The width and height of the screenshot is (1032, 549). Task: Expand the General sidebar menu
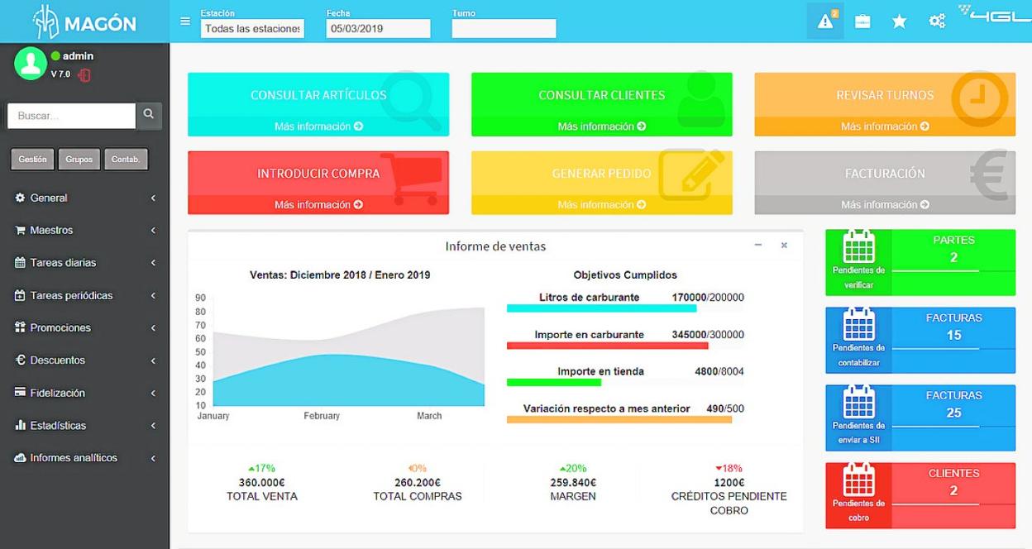(x=83, y=198)
